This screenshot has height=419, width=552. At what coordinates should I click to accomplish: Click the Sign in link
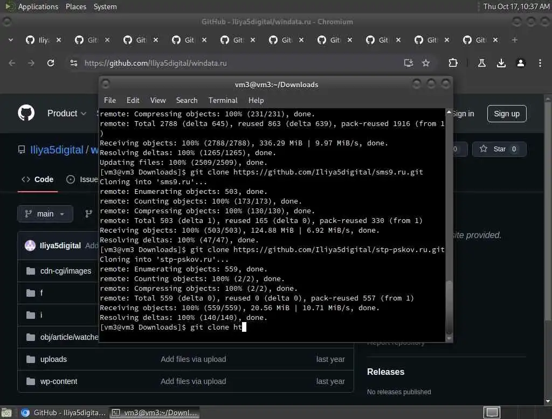coord(463,114)
